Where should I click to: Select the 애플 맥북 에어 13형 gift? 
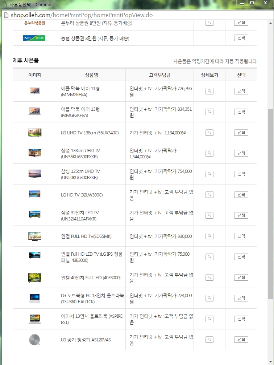(241, 112)
